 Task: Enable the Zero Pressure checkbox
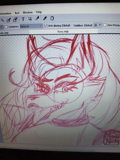click(105, 25)
